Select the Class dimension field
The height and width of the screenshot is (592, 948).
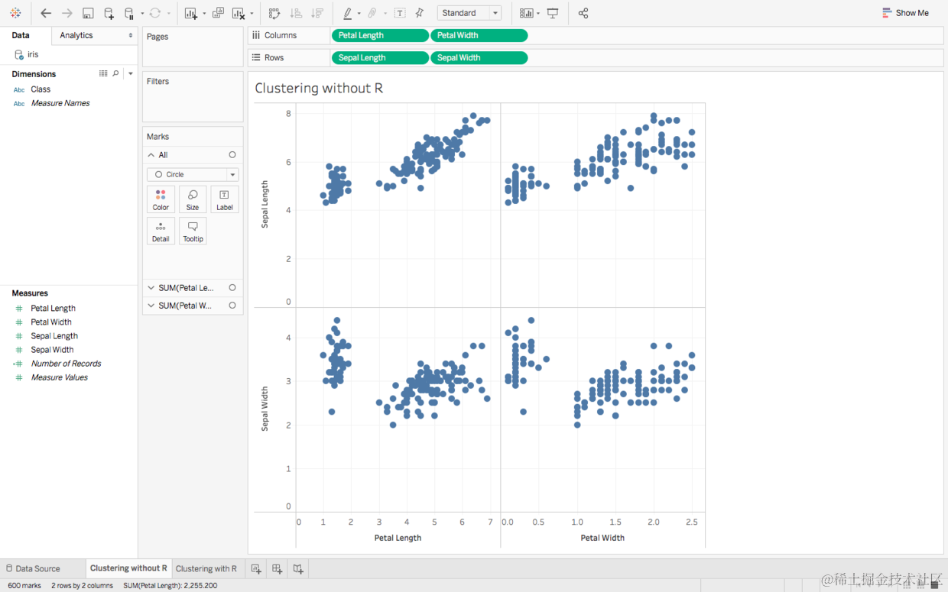pyautogui.click(x=41, y=89)
